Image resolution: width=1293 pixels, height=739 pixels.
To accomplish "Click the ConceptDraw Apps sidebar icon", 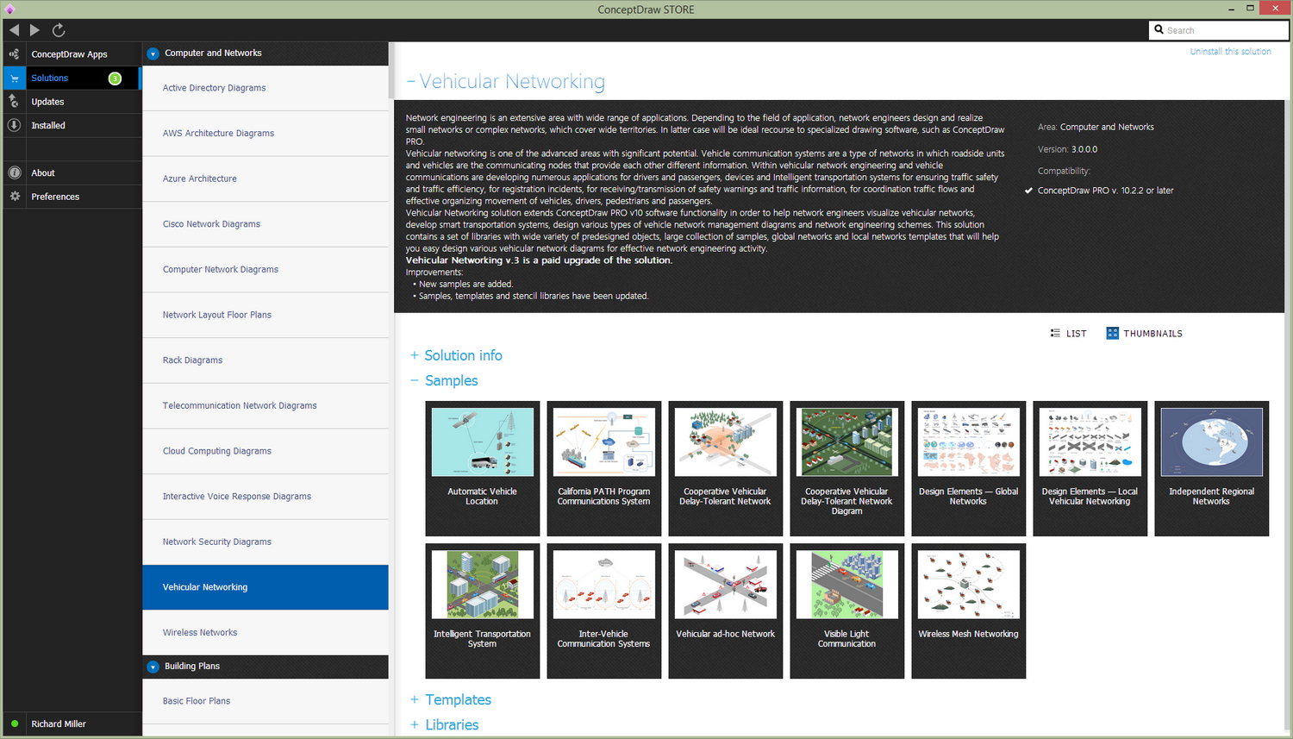I will click(x=15, y=54).
